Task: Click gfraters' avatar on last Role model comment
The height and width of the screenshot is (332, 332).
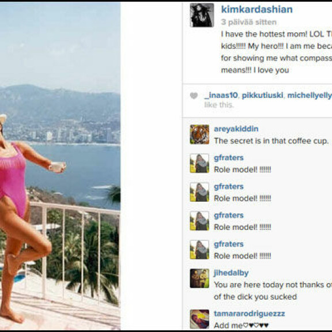Action: pos(199,250)
